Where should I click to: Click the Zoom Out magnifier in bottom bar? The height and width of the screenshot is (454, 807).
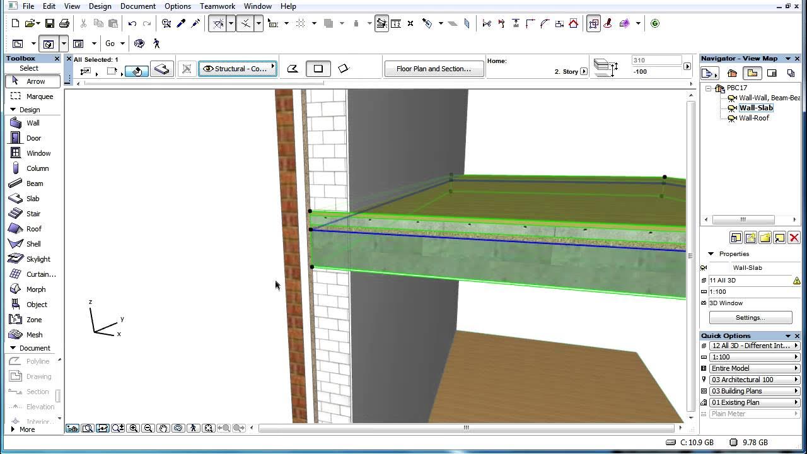148,428
